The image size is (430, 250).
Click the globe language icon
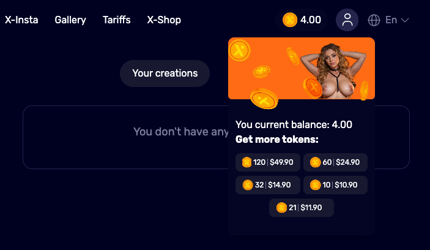[x=374, y=20]
